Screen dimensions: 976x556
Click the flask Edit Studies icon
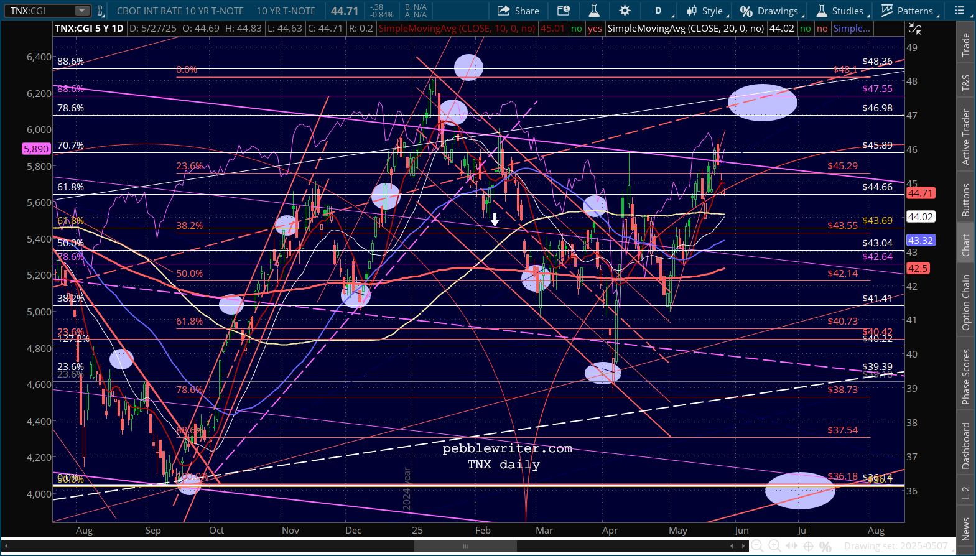coord(594,11)
